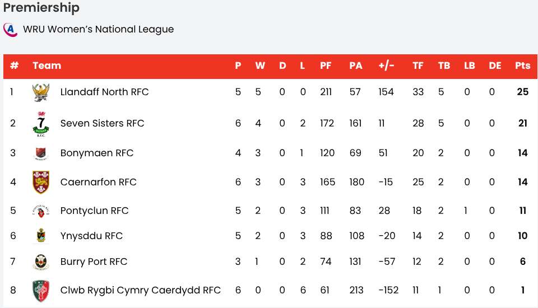Click the Caernarfon RFC club crest
The height and width of the screenshot is (308, 538).
(41, 182)
